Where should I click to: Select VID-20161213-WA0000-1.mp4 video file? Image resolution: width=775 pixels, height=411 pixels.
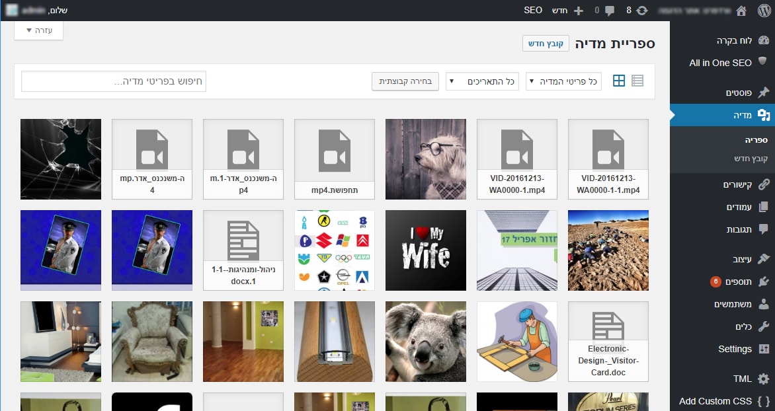[x=517, y=159]
